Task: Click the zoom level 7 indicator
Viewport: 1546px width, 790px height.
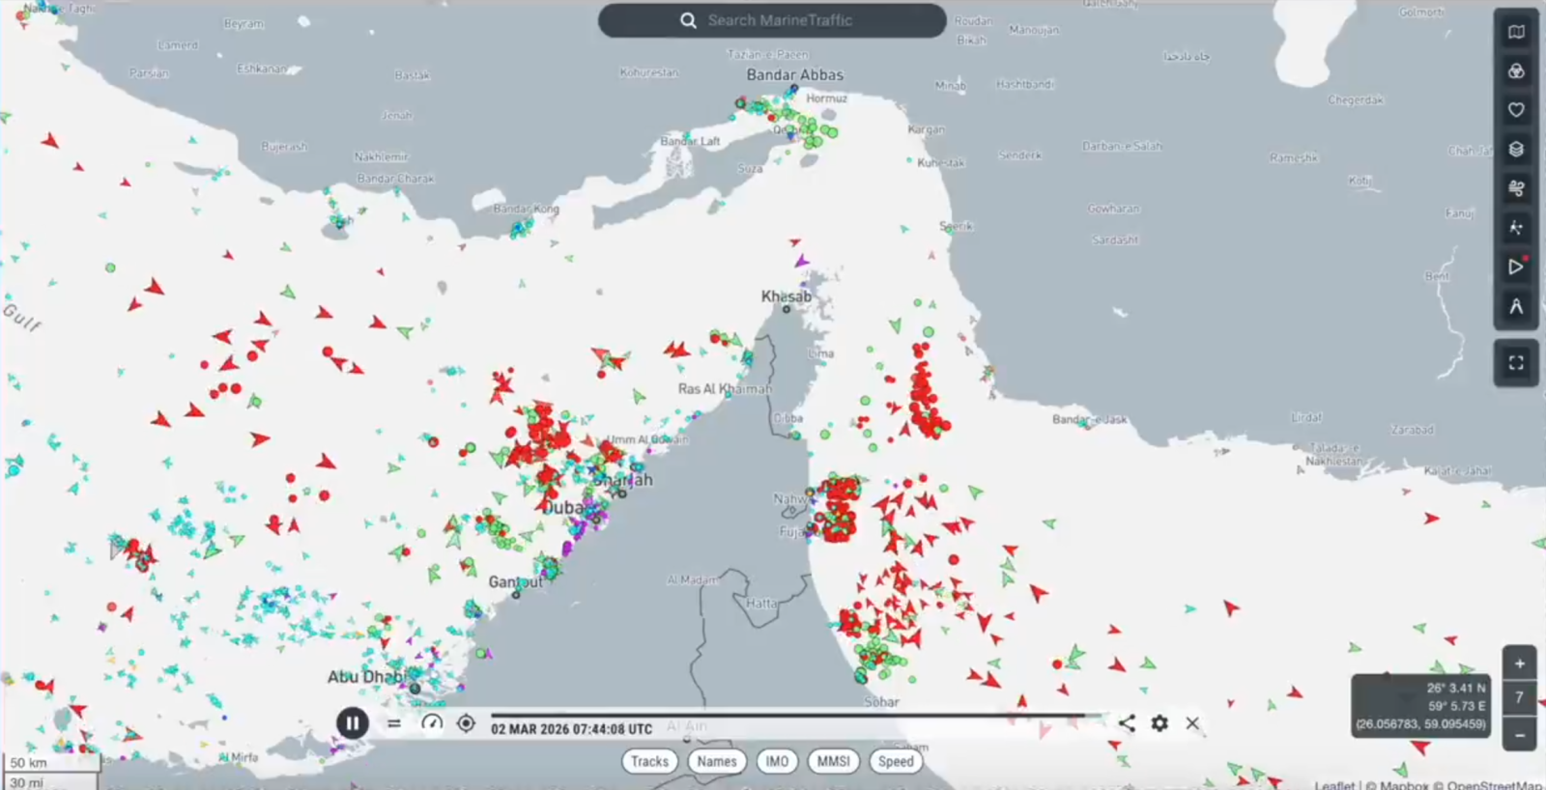Action: click(x=1519, y=698)
